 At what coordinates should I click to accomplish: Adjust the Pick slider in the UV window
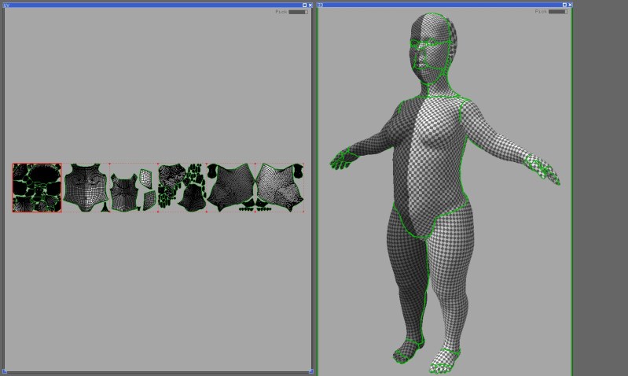coord(297,12)
